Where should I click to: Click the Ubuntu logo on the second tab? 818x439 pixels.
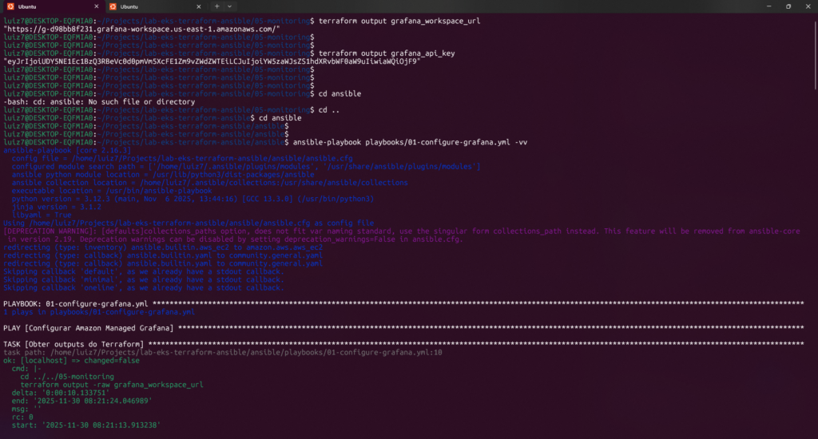pyautogui.click(x=113, y=6)
